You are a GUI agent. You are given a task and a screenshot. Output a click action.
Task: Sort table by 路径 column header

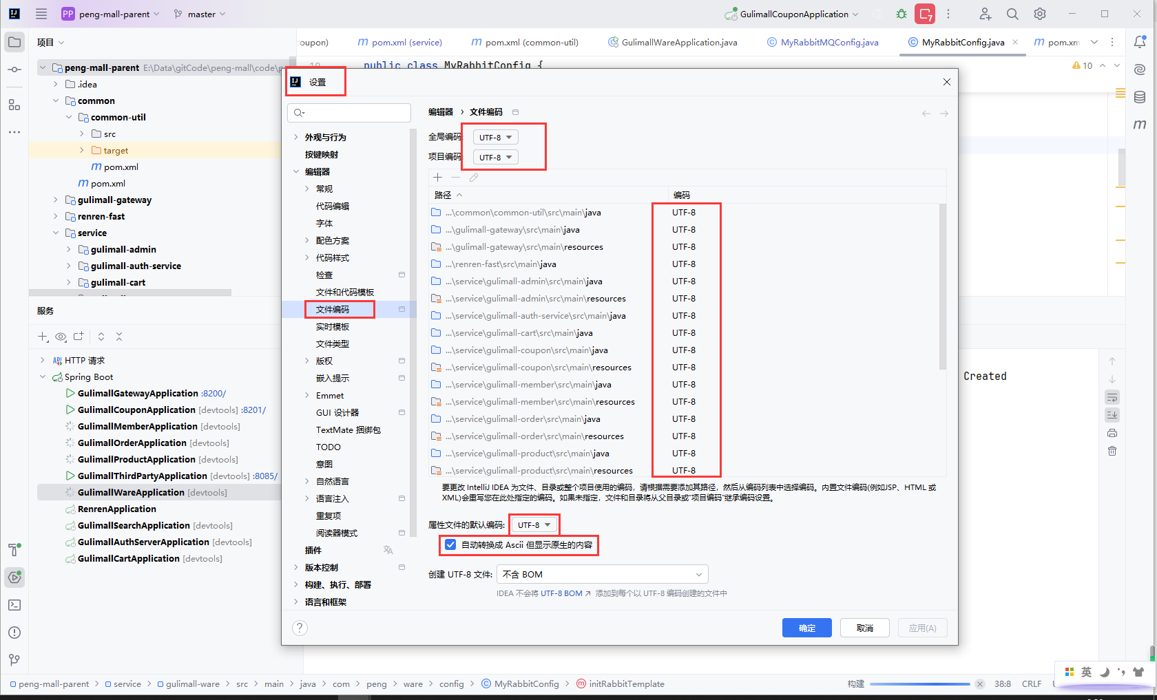click(448, 195)
